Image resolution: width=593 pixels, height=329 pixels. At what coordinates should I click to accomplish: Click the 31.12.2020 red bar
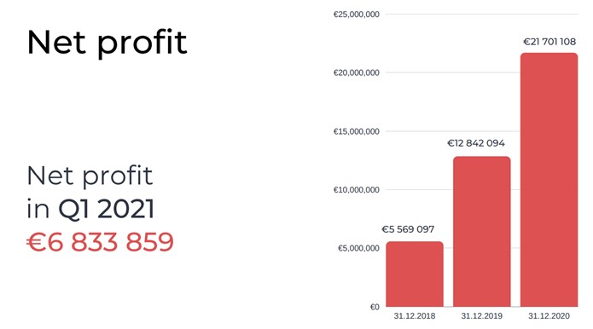(549, 180)
